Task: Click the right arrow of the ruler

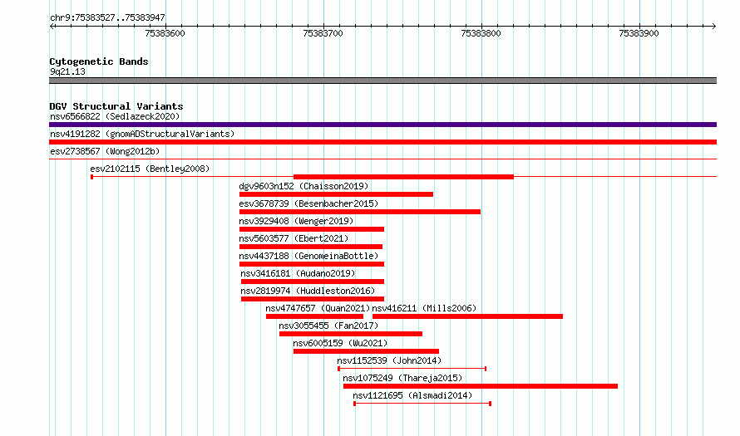Action: click(713, 27)
